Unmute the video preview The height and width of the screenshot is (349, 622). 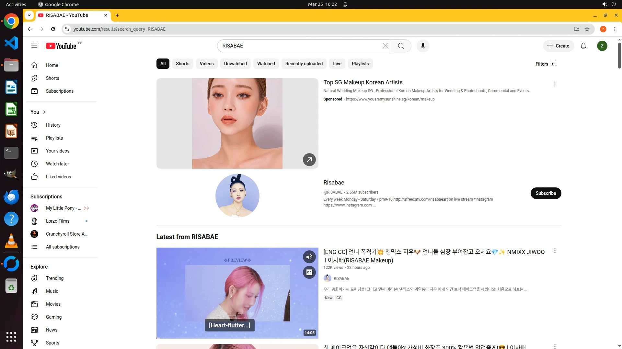(x=309, y=257)
